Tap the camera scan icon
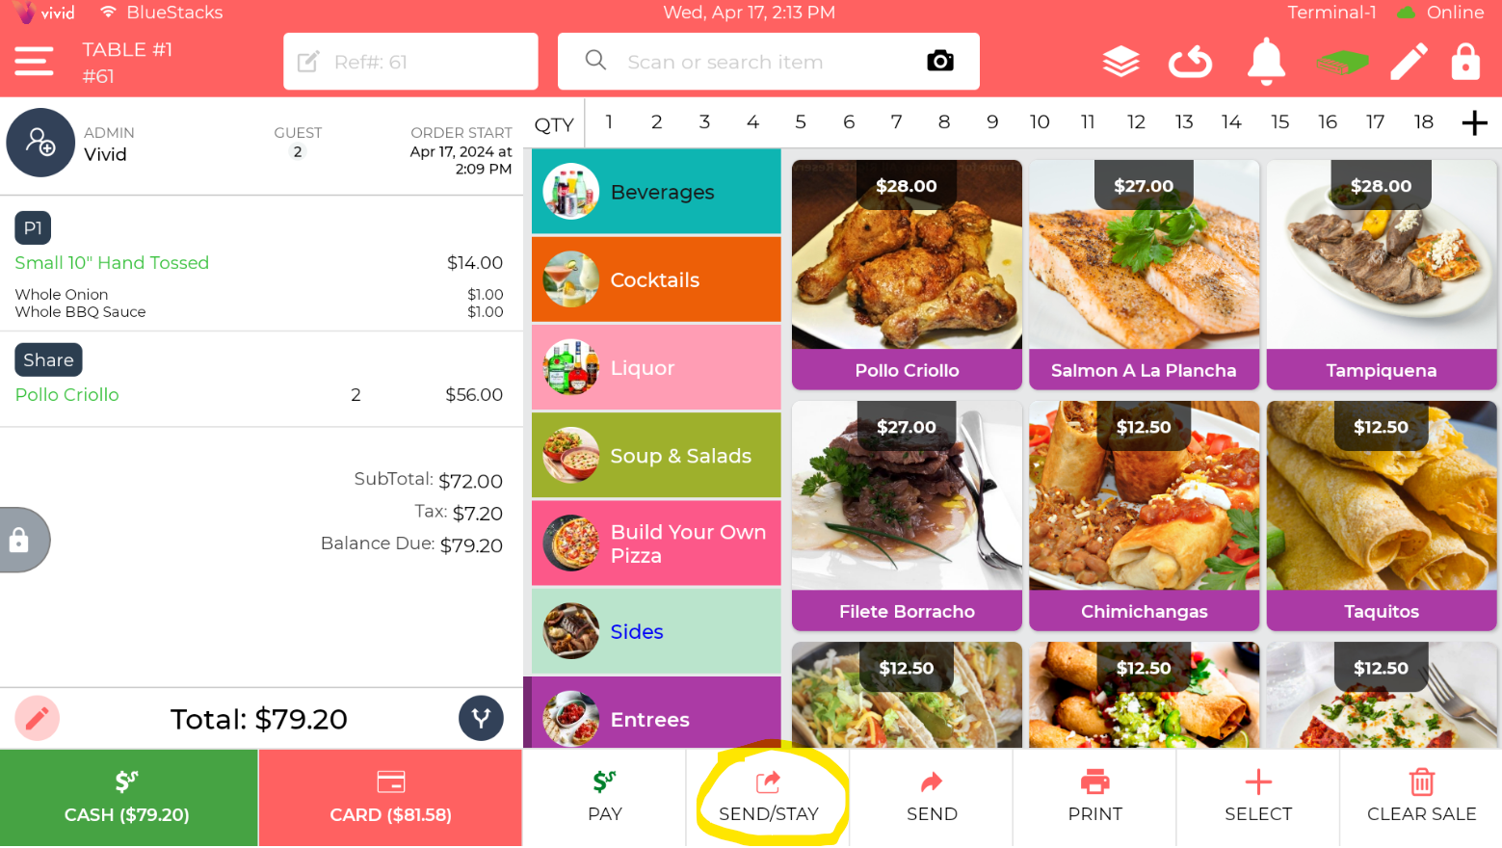The image size is (1502, 848). click(939, 61)
